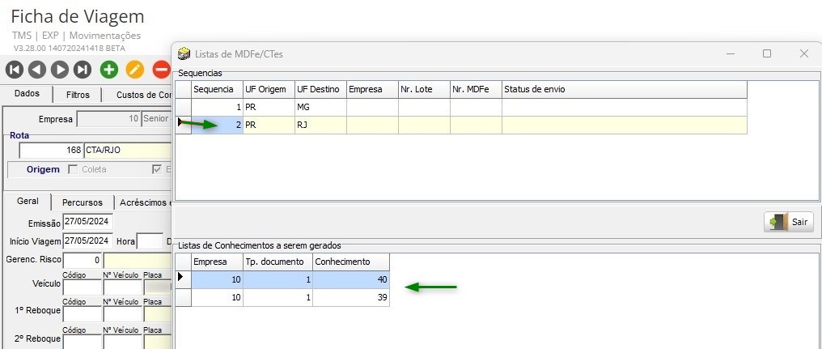Click the Sequencia column header
Viewport: 822px width, 349px height.
click(217, 89)
